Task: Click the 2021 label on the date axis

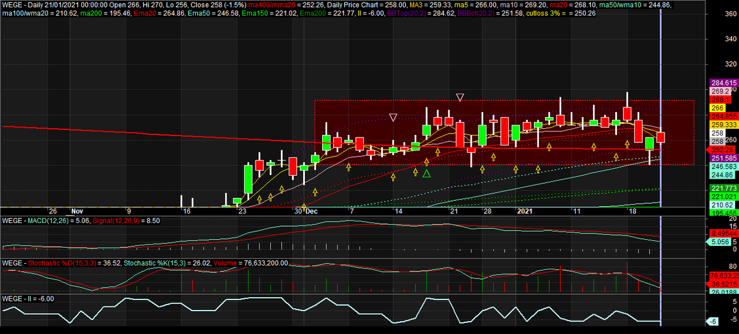Action: click(524, 211)
